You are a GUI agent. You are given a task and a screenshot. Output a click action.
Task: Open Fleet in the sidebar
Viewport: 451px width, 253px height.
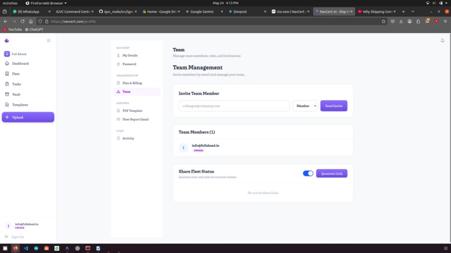(28, 74)
